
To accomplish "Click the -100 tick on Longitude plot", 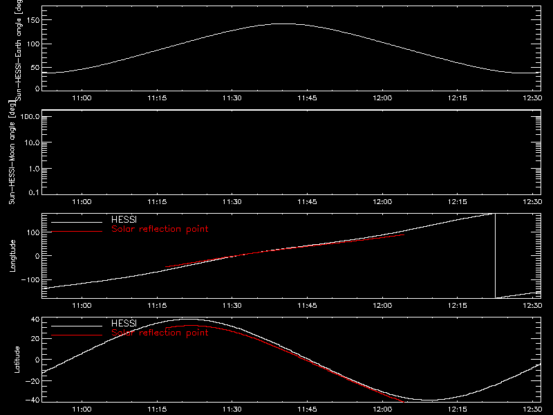I will (30, 279).
